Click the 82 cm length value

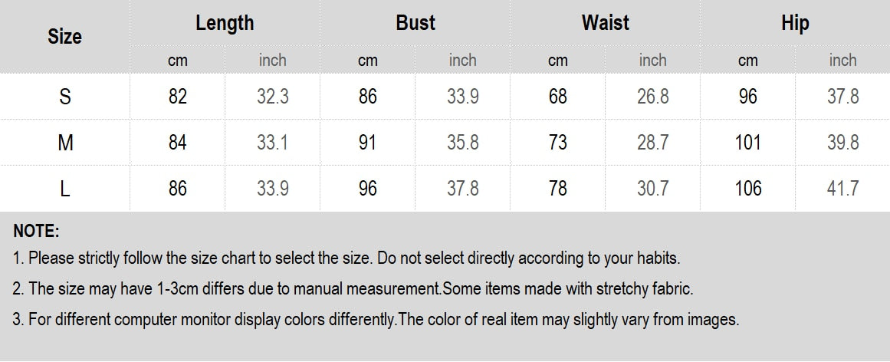[x=177, y=97]
